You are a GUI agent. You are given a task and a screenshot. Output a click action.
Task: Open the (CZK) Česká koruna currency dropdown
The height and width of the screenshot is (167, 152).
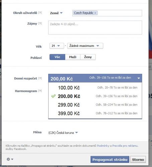coord(63,133)
